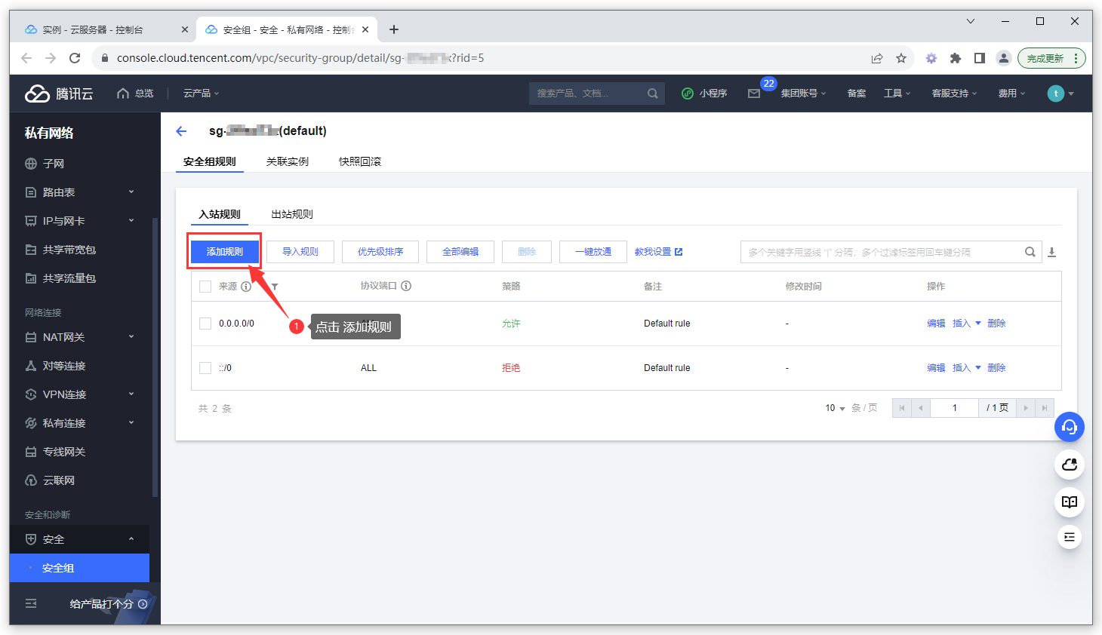
Task: Collapse sidebar using bottom-left menu icon
Action: click(x=31, y=603)
